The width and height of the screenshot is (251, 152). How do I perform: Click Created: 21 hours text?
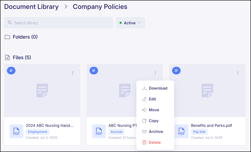point(122,138)
